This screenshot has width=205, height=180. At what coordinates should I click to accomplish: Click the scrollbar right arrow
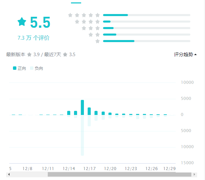coord(194,174)
